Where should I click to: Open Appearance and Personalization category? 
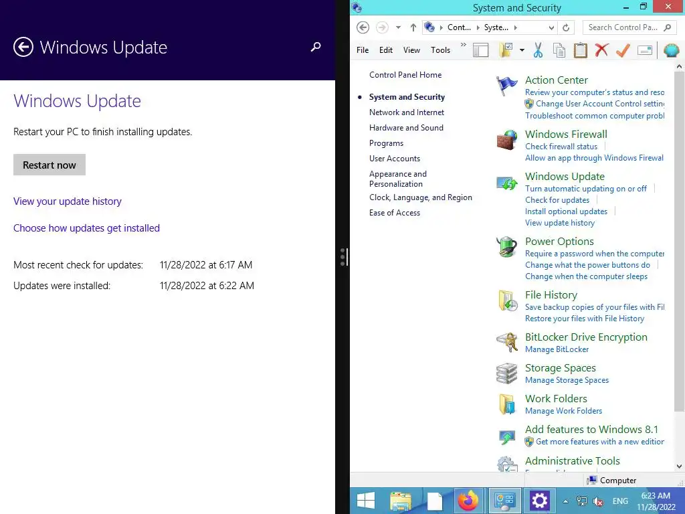click(398, 179)
